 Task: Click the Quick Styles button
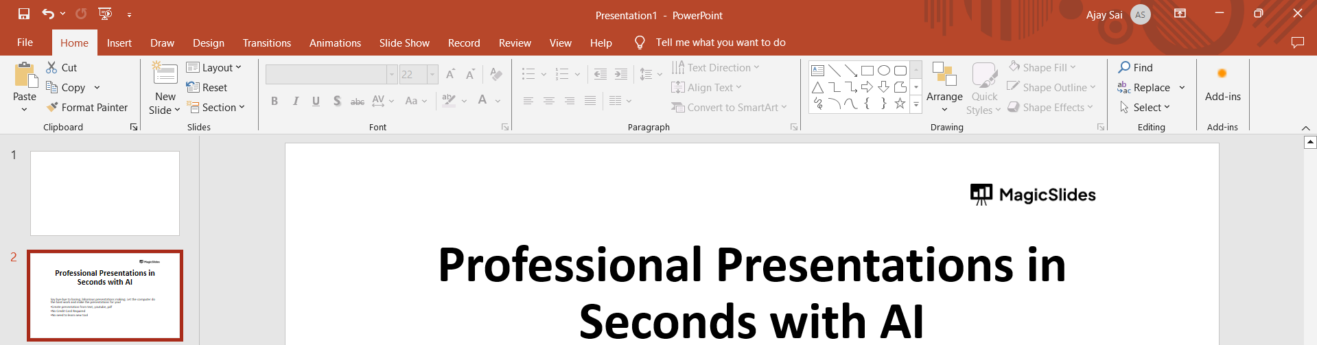pyautogui.click(x=984, y=88)
